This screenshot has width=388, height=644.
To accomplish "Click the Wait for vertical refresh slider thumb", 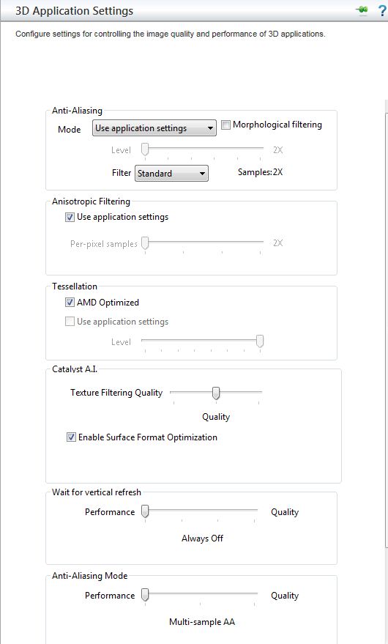I will coord(145,512).
